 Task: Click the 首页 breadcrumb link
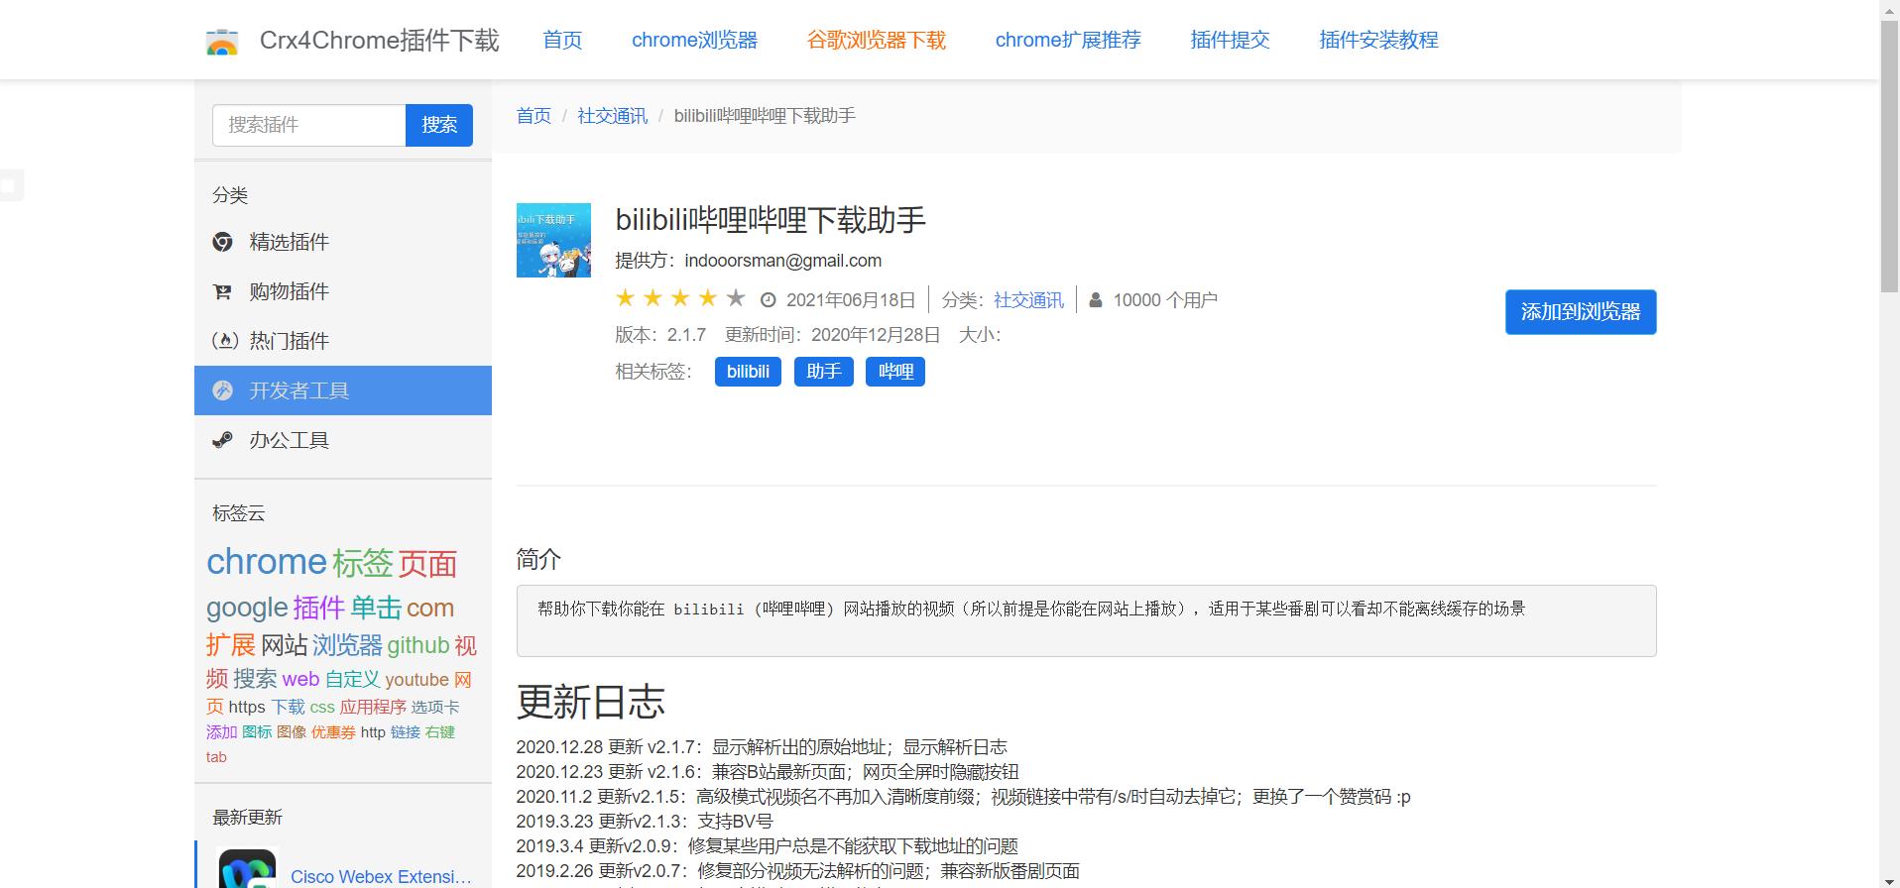click(534, 116)
